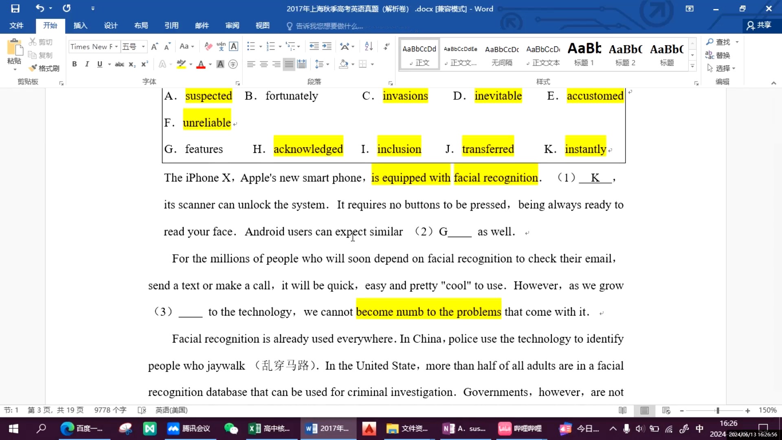Switch to the 引用 (References) tab
Viewport: 782px width, 440px height.
(x=171, y=26)
